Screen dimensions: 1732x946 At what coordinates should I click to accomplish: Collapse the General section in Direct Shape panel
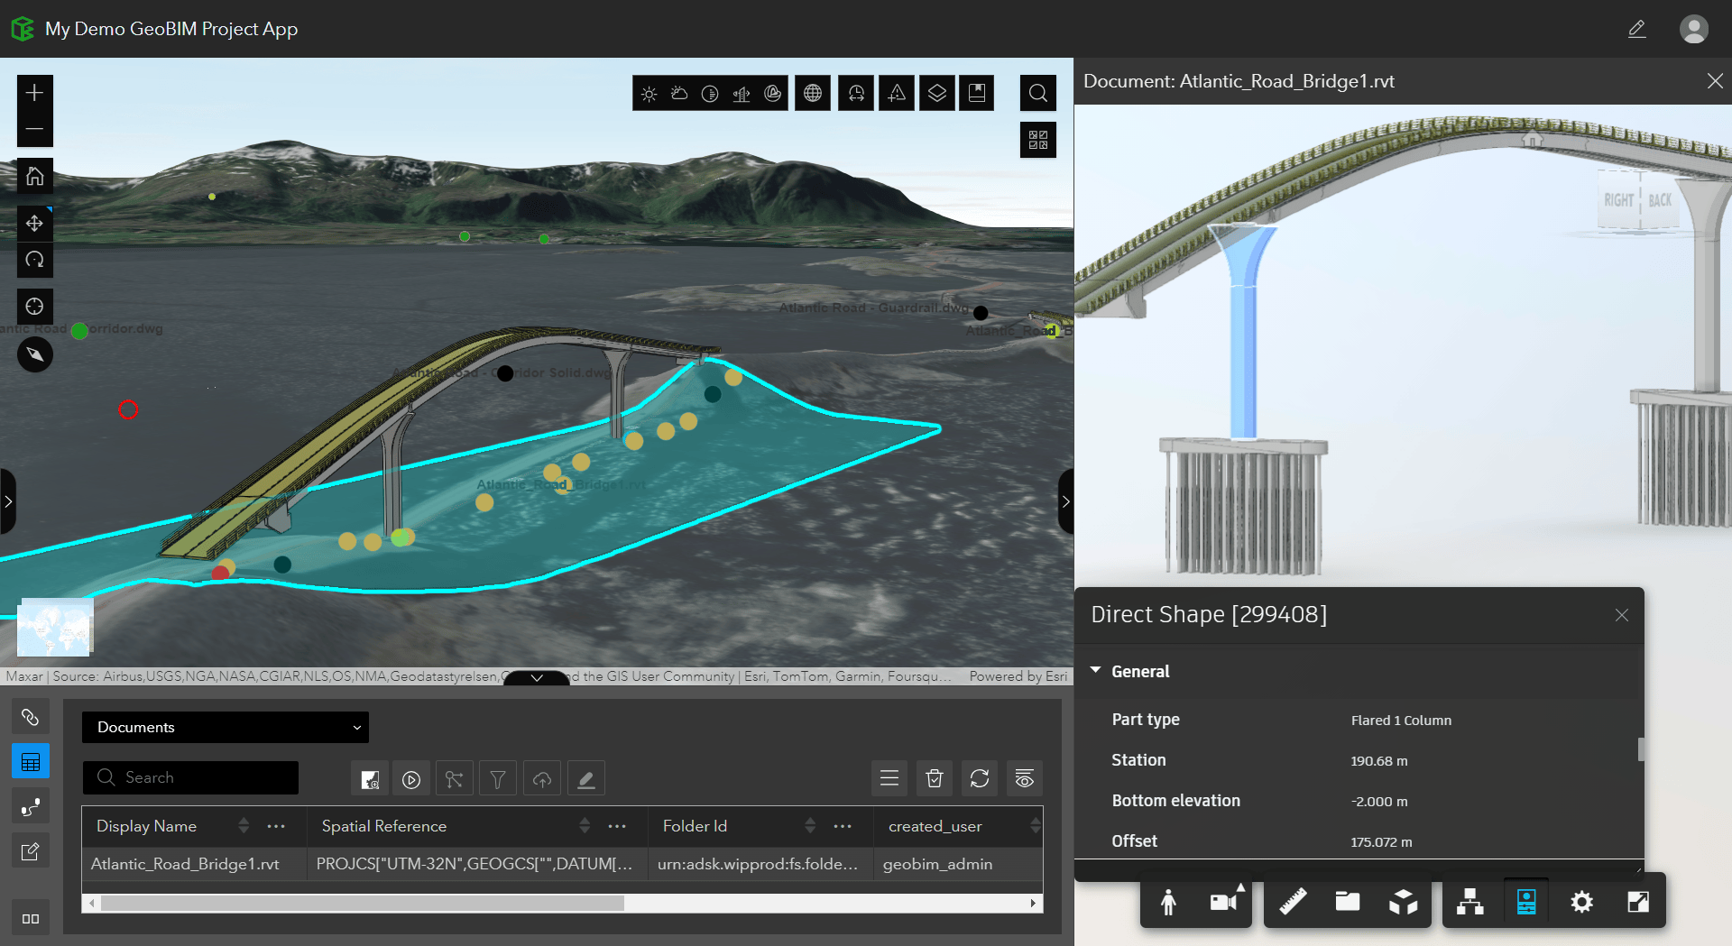1095,671
